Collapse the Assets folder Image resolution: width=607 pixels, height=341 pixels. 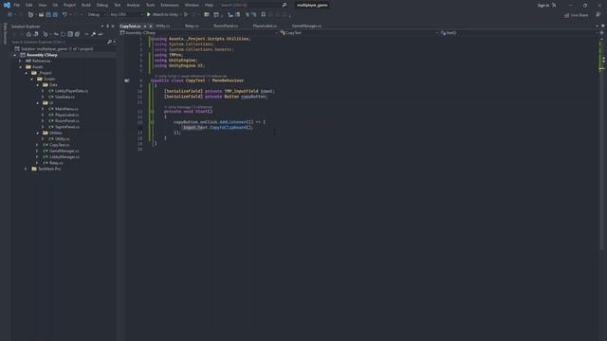tap(21, 67)
